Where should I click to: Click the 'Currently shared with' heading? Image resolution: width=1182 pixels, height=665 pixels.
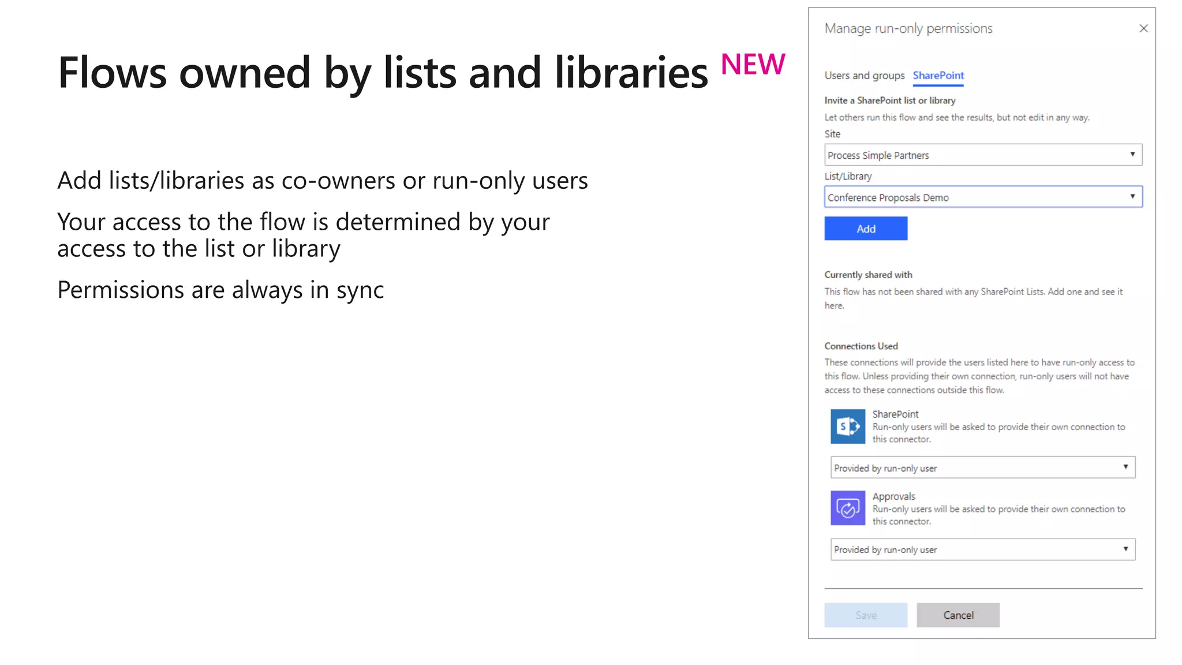tap(868, 275)
